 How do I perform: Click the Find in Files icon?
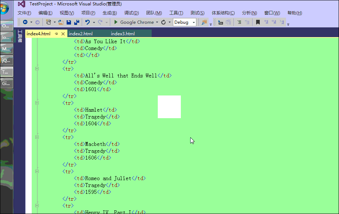click(204, 22)
